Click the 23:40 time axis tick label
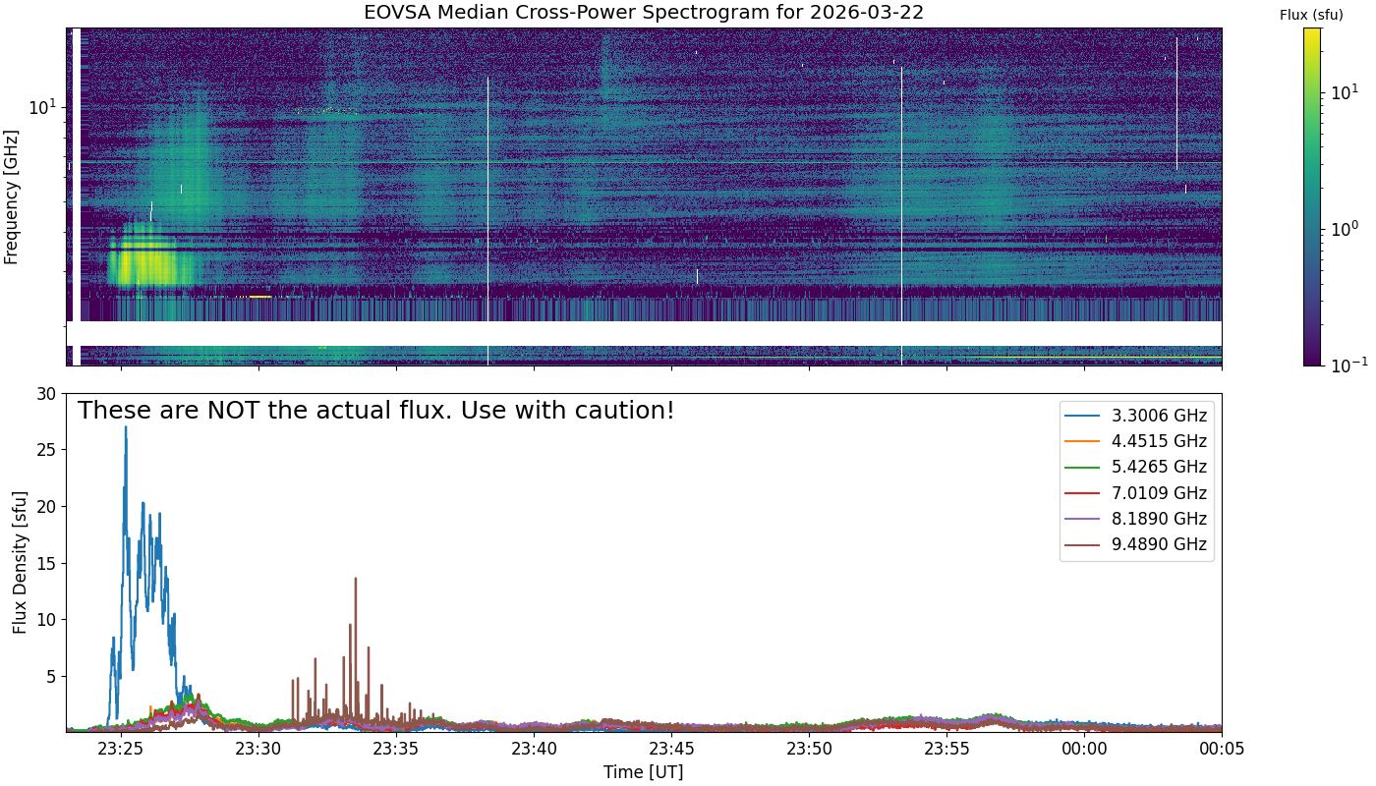 (534, 749)
